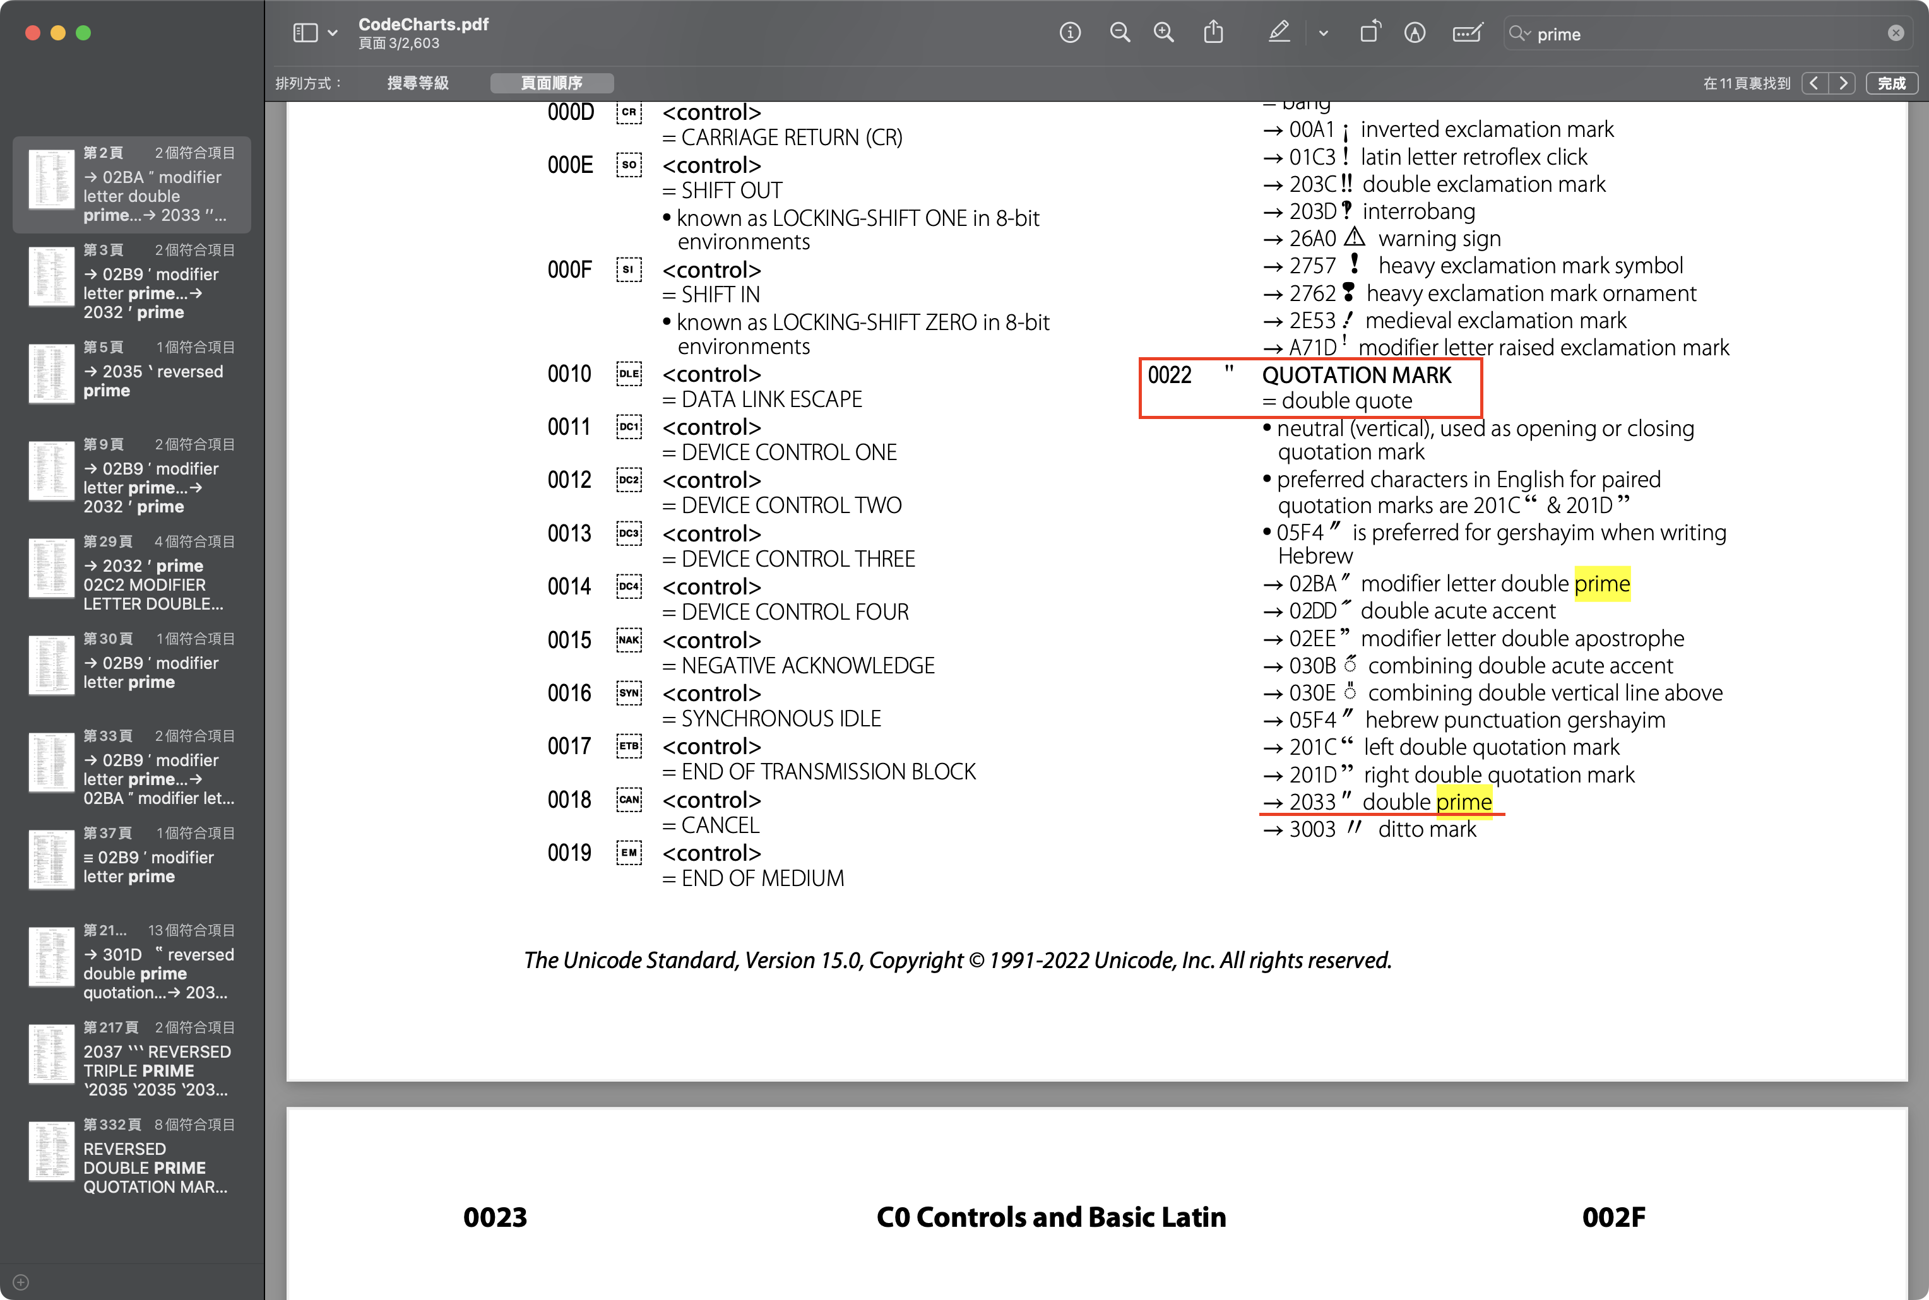The image size is (1929, 1300).
Task: Toggle the sidebar view button
Action: pyautogui.click(x=305, y=33)
